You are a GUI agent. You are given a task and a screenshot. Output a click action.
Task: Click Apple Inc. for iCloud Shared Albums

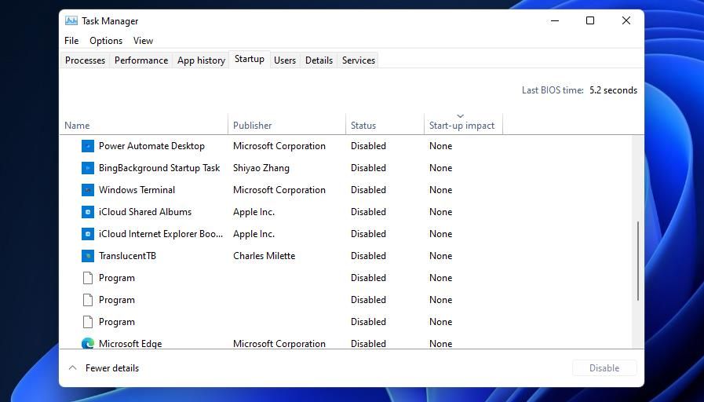(x=254, y=212)
